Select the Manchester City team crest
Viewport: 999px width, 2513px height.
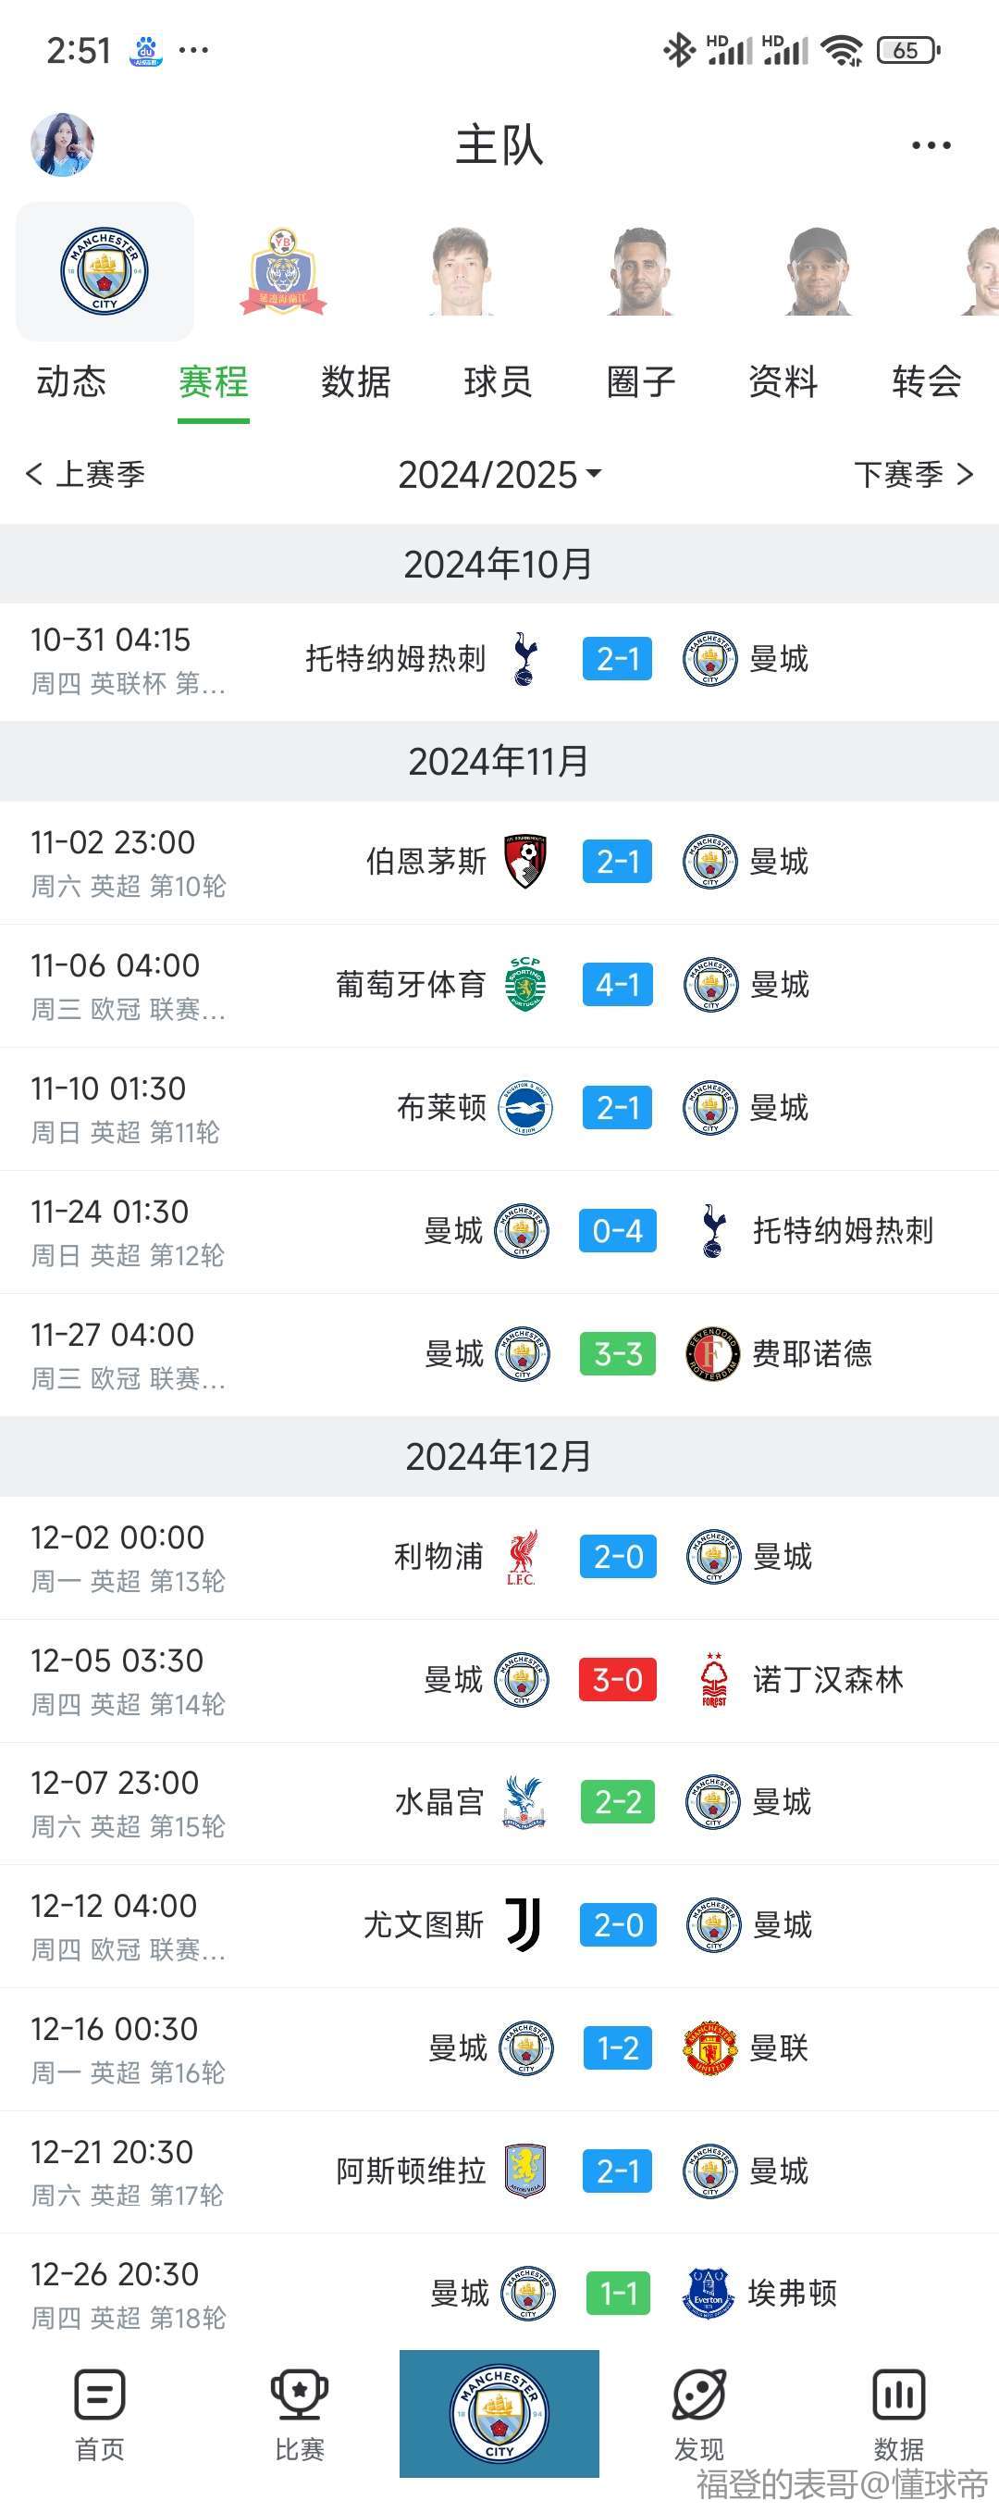105,271
